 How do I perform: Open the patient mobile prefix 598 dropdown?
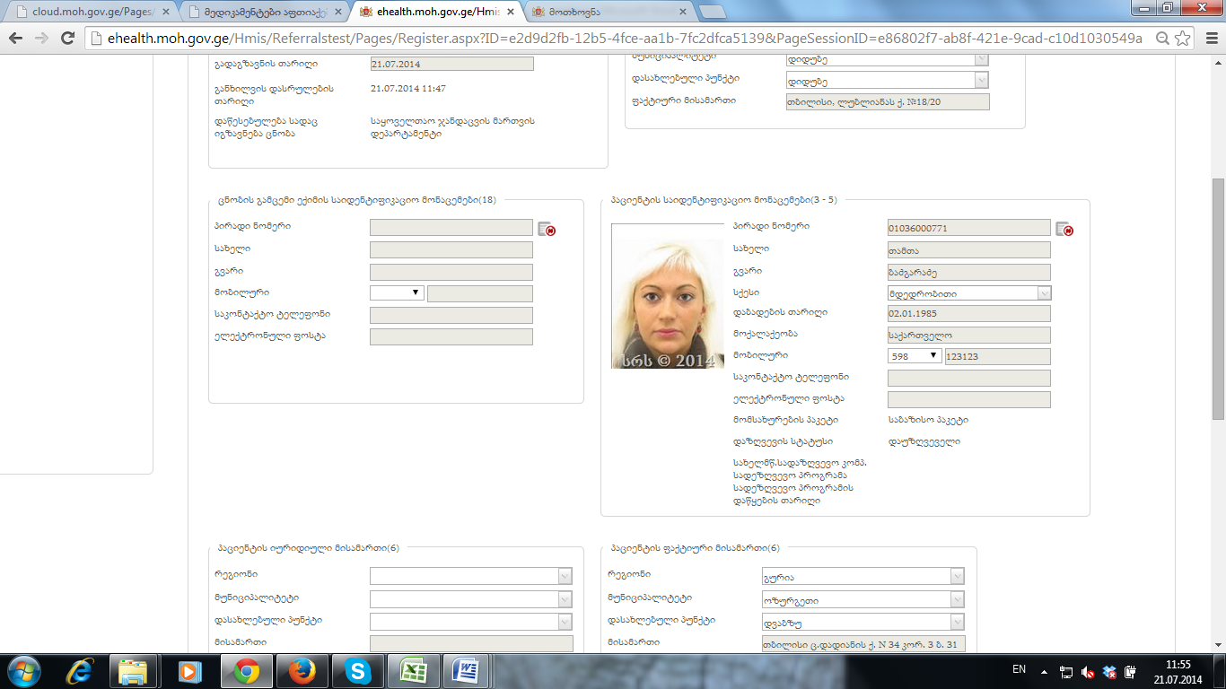coord(915,356)
